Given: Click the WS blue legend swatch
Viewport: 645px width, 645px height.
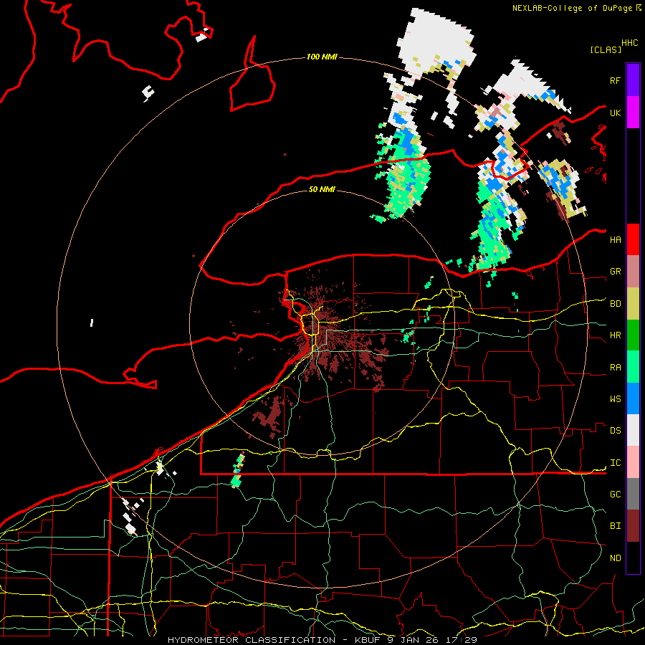Looking at the screenshot, I should click(633, 398).
